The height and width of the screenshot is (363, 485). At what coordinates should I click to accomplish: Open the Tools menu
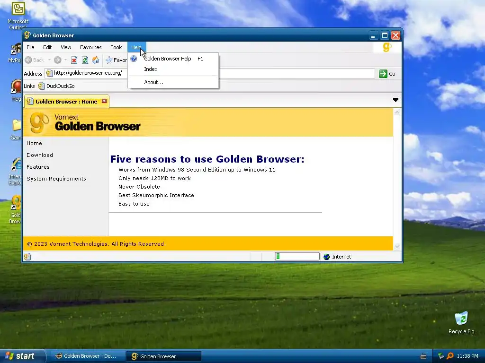pyautogui.click(x=117, y=47)
